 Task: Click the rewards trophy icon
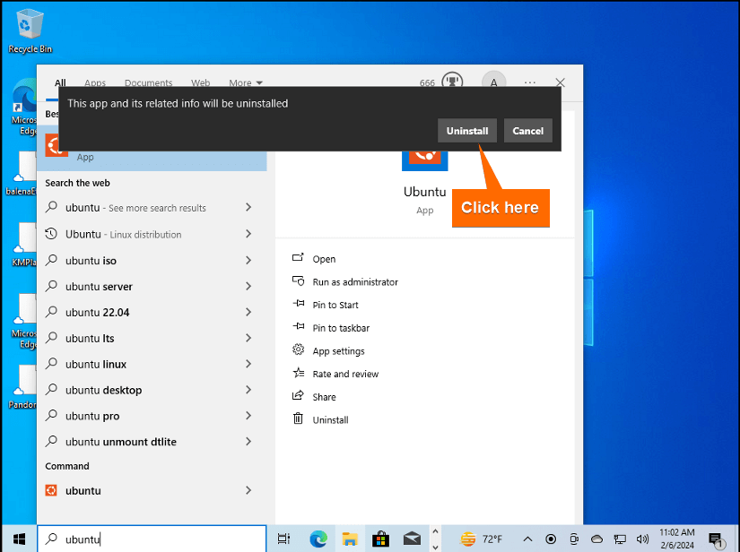452,81
